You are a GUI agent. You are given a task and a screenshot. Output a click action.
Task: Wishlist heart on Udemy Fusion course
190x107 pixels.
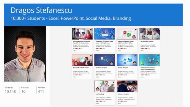coord(158,56)
